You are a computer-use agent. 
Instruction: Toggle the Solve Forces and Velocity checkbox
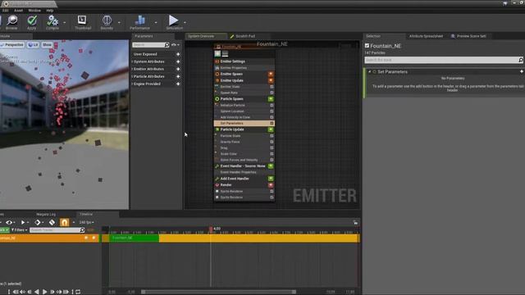coord(272,160)
